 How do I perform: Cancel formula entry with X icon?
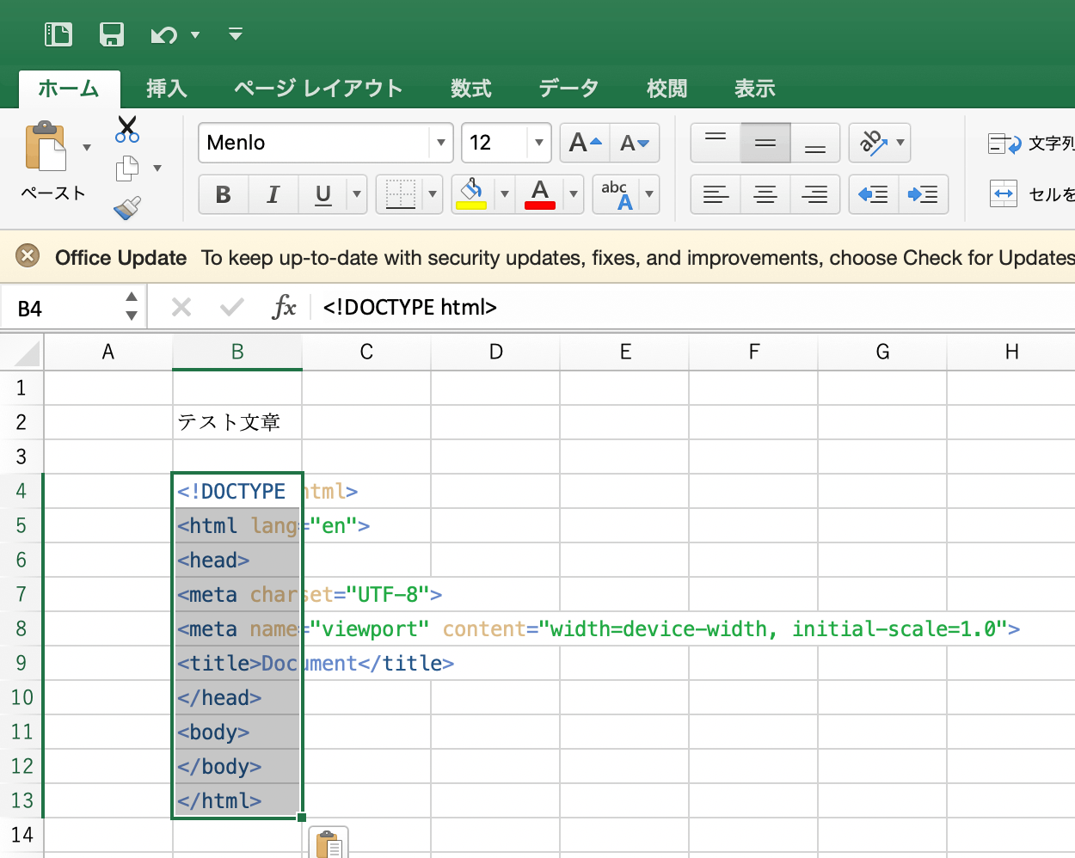181,307
